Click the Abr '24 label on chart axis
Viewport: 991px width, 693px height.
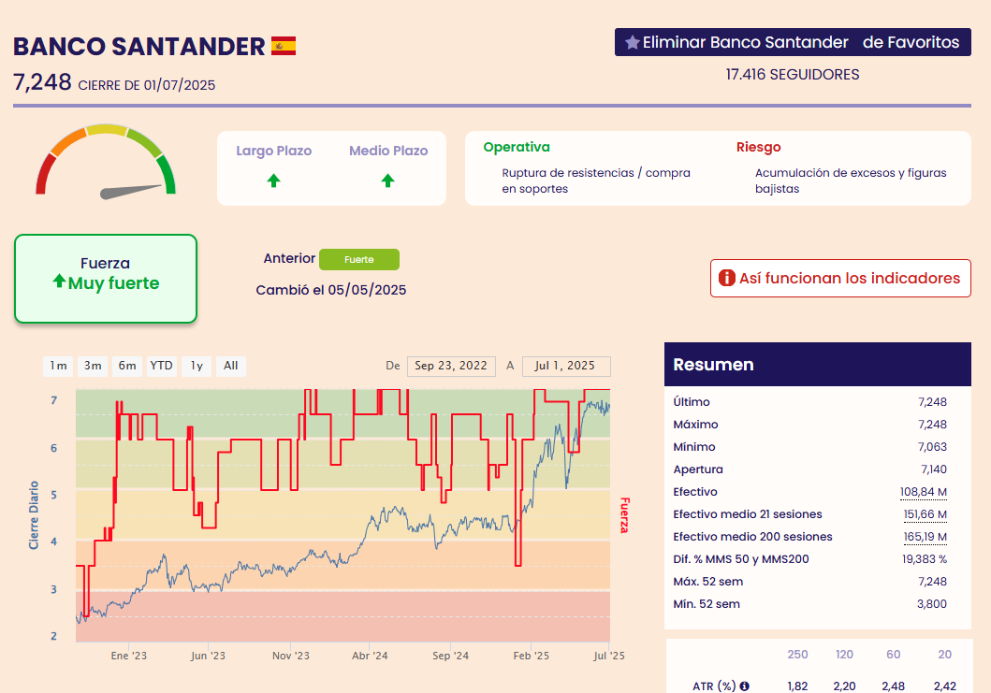pos(370,656)
